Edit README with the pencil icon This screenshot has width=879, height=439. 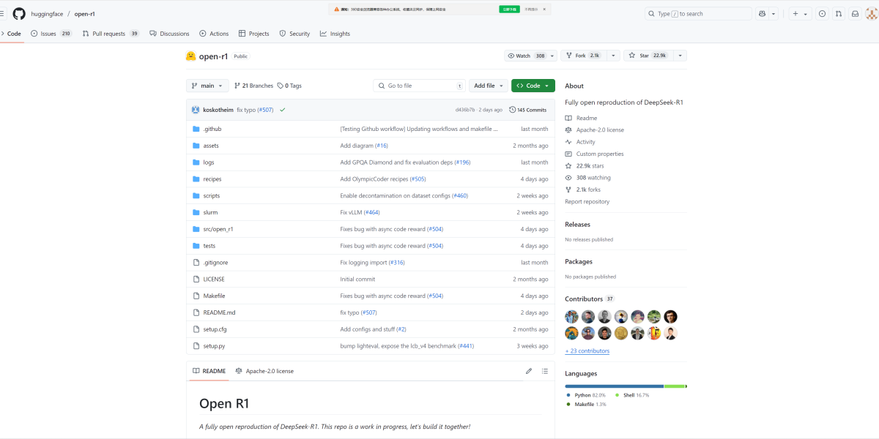point(529,371)
